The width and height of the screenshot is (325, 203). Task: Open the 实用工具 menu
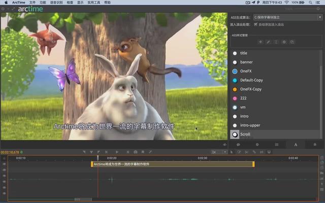point(93,3)
